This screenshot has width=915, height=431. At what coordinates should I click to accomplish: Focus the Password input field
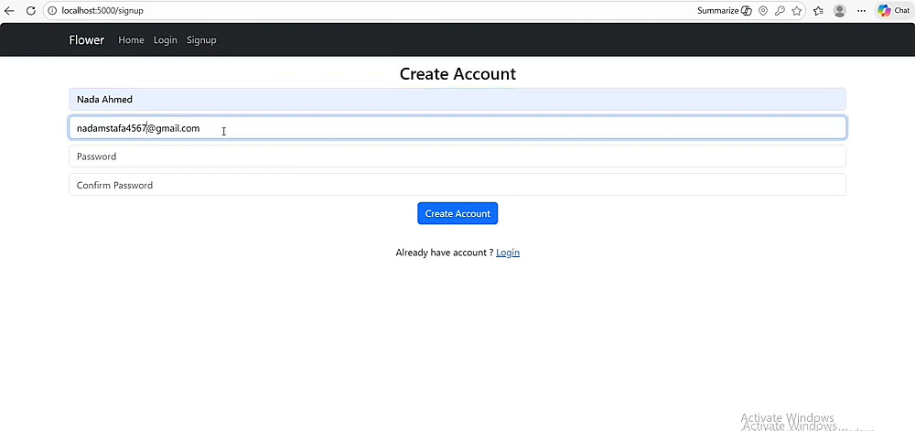(x=457, y=156)
